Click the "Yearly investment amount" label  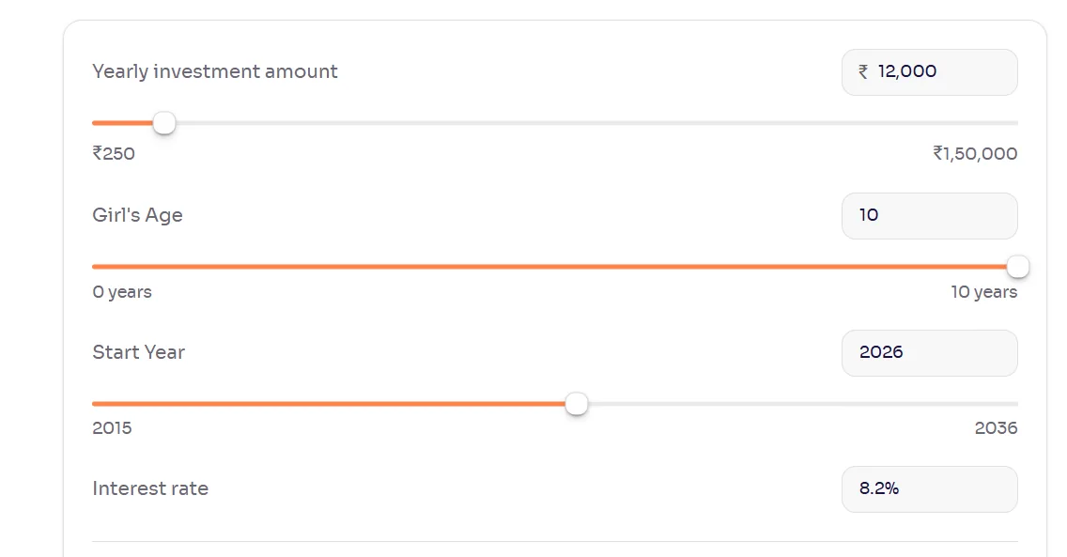click(x=215, y=71)
